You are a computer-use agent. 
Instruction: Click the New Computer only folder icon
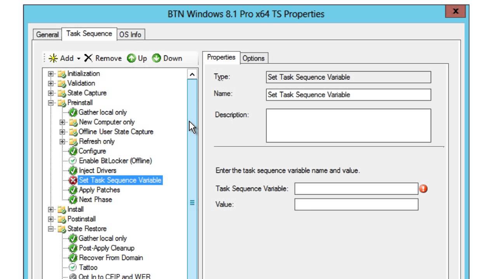[73, 122]
